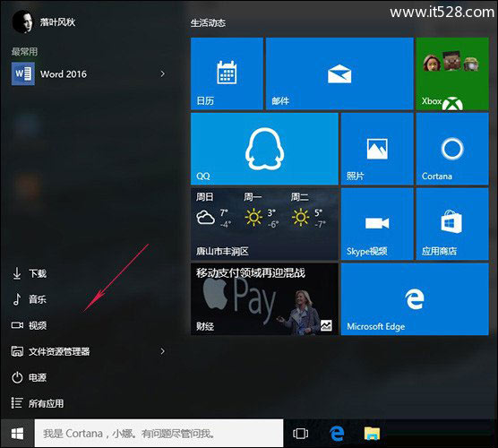
Task: Open File Explorer from the taskbar
Action: [372, 434]
